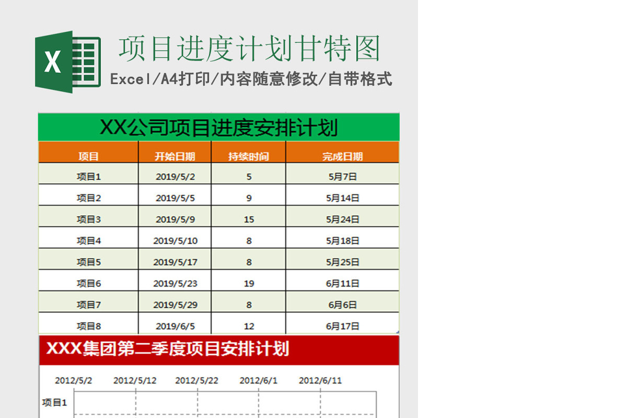Click chart axis label 2012/5/22
The width and height of the screenshot is (627, 418).
click(197, 380)
